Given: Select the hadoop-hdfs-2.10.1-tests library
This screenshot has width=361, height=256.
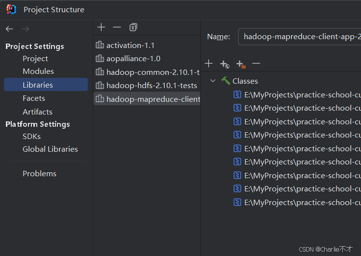Looking at the screenshot, I should (151, 85).
